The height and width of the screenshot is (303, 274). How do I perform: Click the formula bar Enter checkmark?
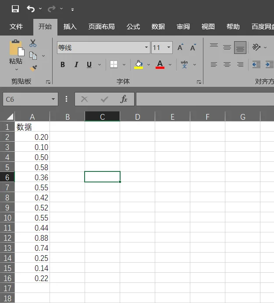pyautogui.click(x=104, y=100)
